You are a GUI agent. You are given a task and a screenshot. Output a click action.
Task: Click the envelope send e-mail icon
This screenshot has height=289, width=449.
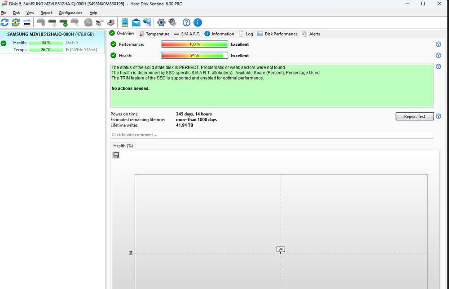136,22
